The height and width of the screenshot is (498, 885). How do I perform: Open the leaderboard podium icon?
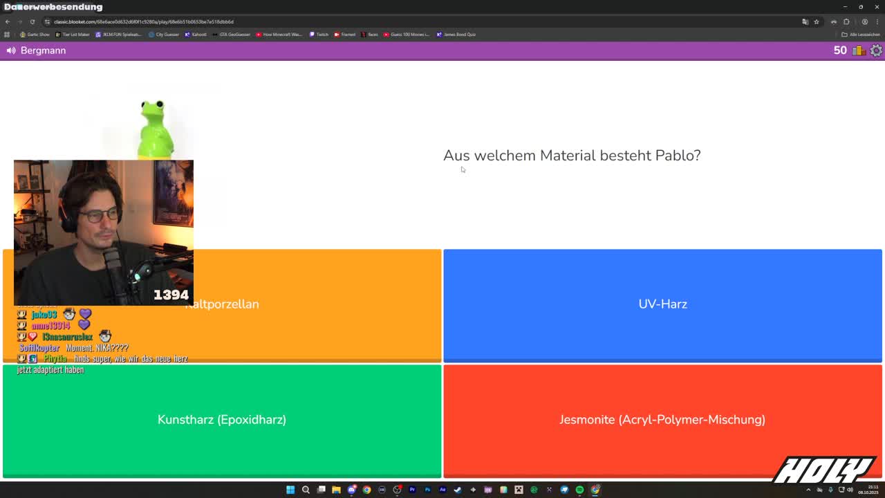(x=859, y=50)
